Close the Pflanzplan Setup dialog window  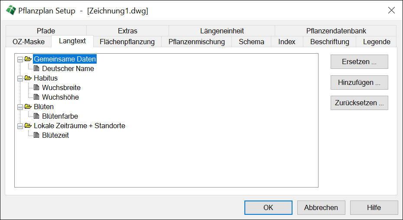391,10
